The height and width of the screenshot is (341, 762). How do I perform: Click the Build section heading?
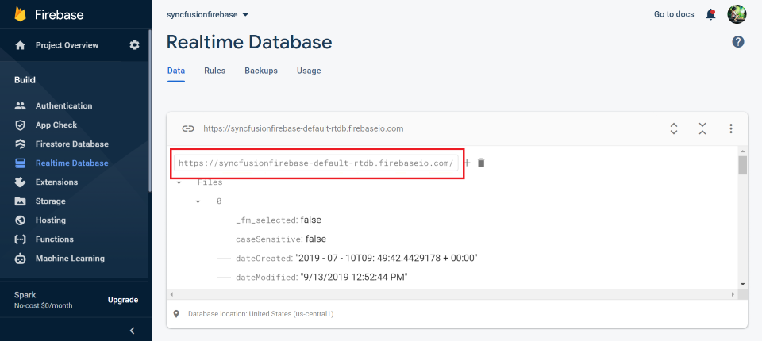[25, 80]
